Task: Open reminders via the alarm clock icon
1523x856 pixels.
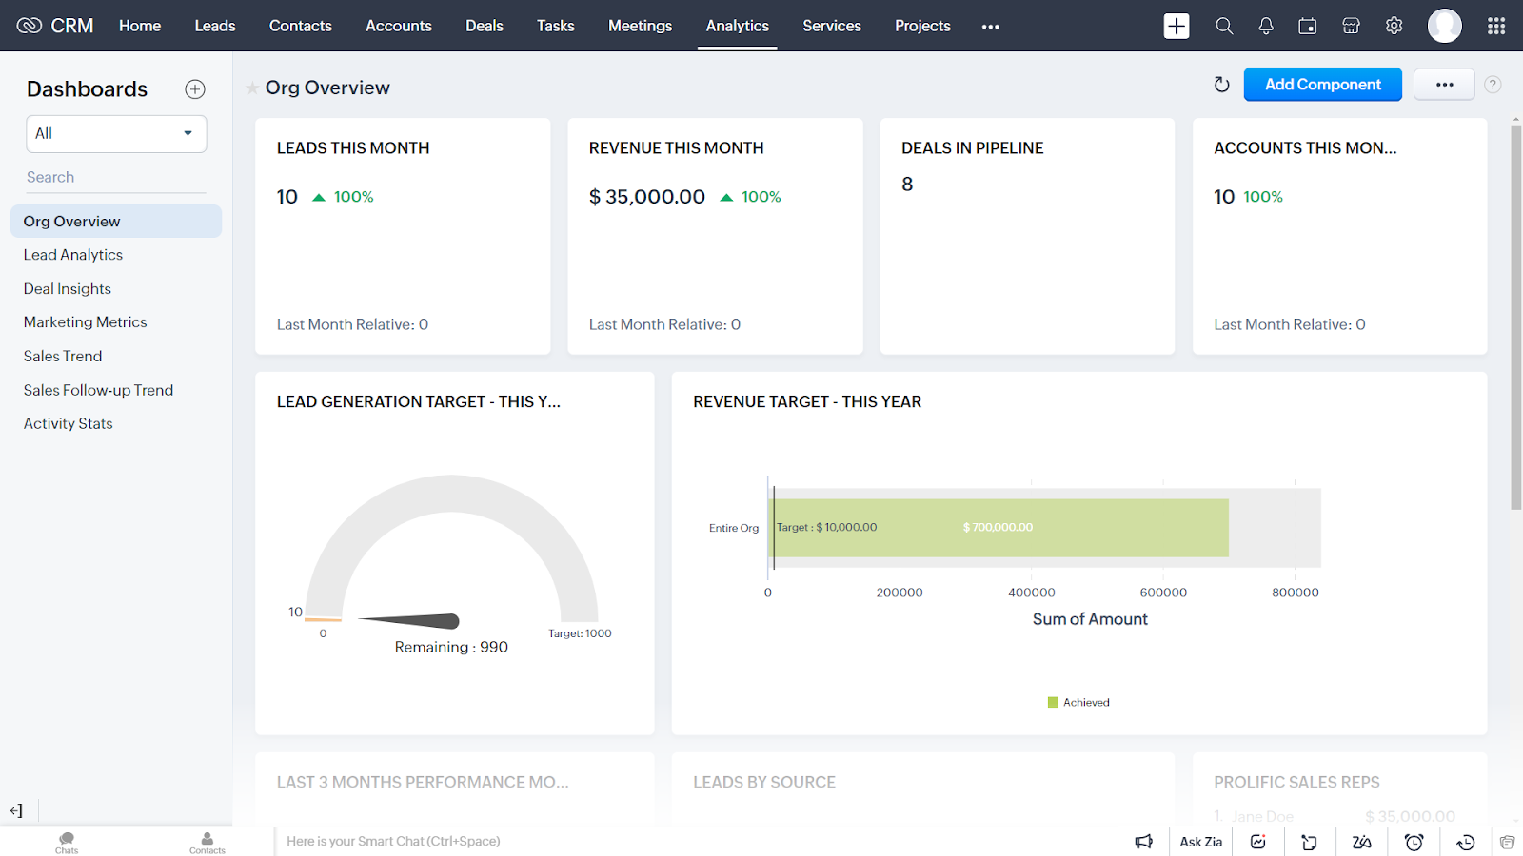Action: click(1414, 842)
